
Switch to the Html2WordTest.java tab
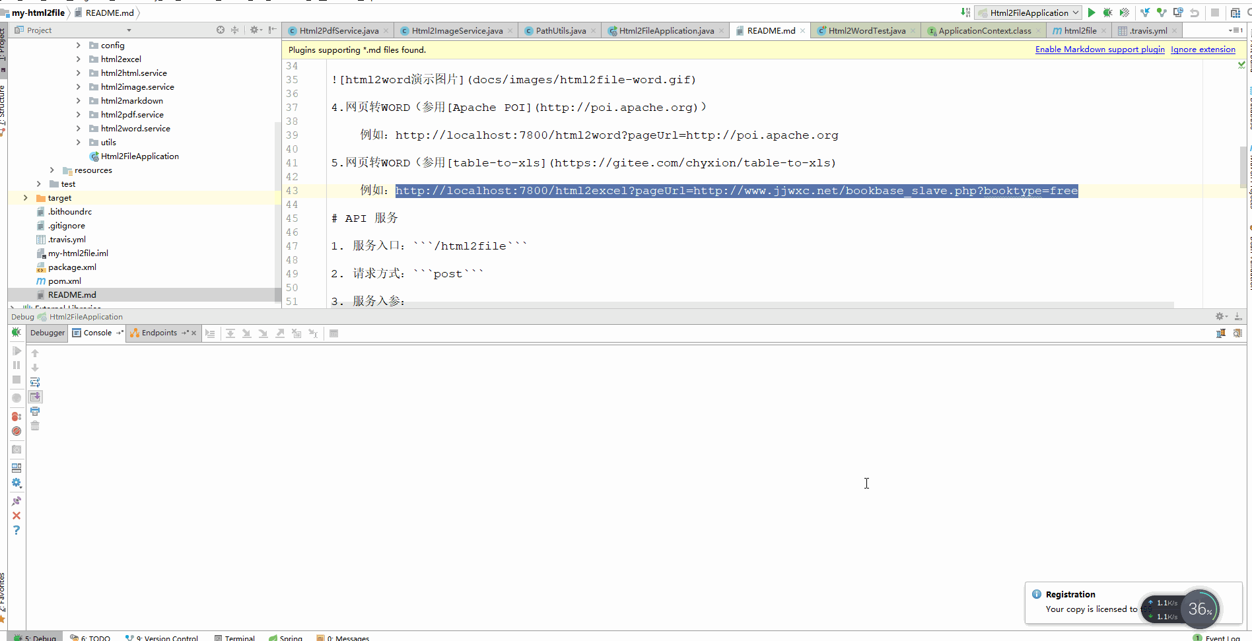[866, 30]
